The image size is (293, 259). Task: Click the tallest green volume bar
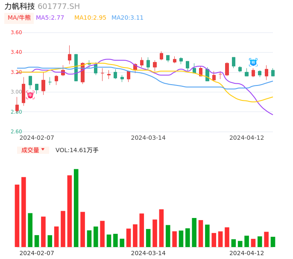pos(76,208)
